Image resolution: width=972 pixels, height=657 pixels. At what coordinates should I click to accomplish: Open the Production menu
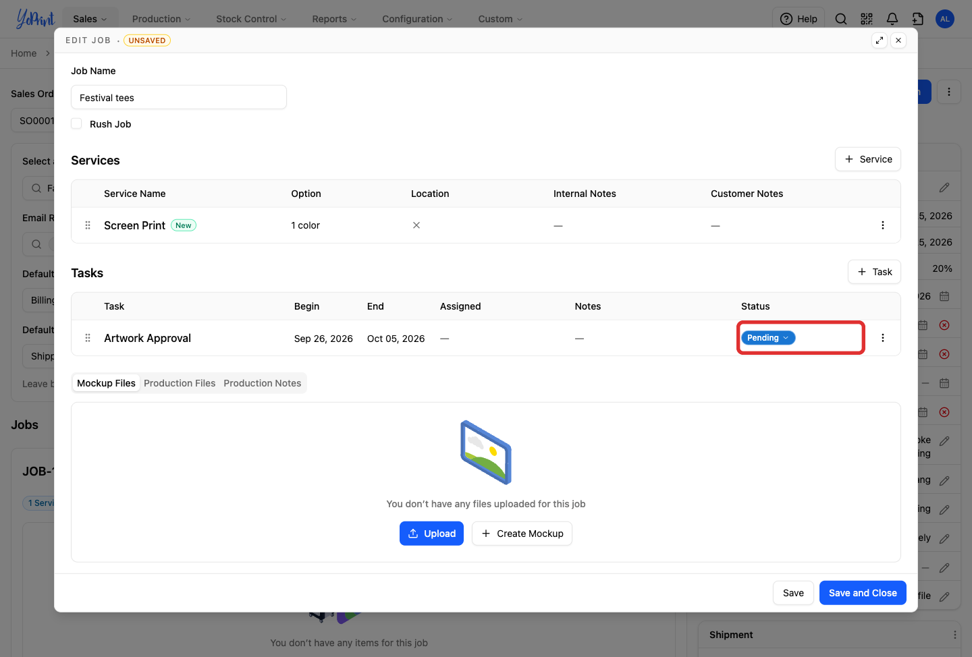coord(161,19)
